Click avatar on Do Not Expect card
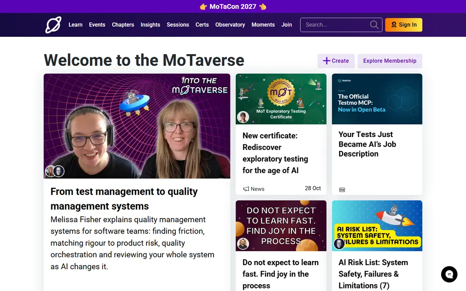The width and height of the screenshot is (466, 291). point(243,244)
